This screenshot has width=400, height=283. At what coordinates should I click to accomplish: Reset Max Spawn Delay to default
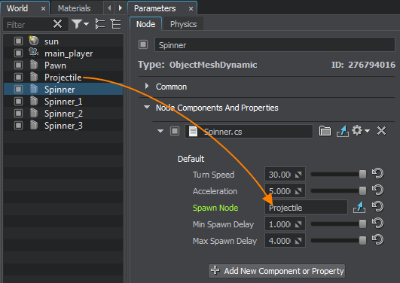[378, 240]
